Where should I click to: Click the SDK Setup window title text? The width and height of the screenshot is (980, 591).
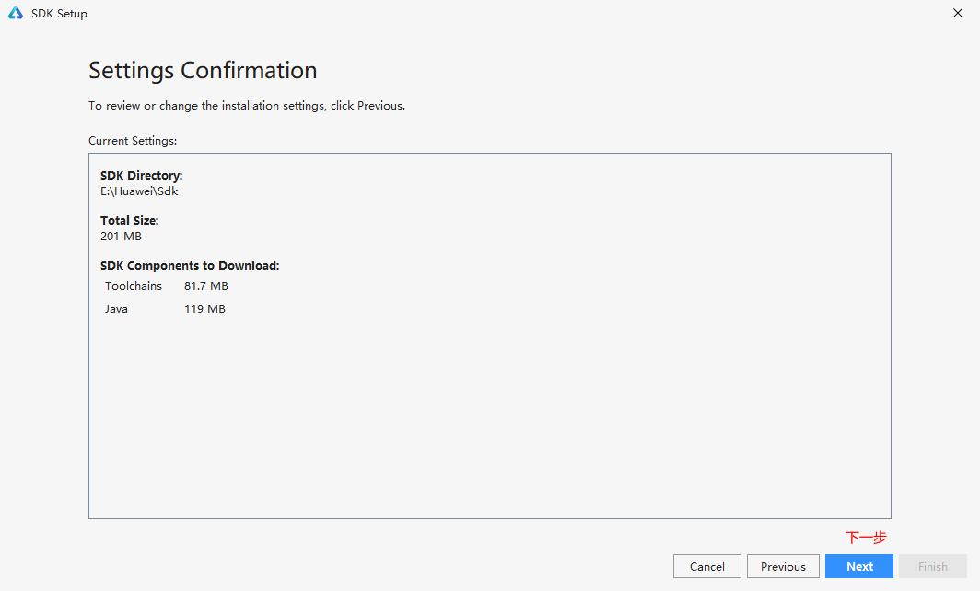coord(59,14)
